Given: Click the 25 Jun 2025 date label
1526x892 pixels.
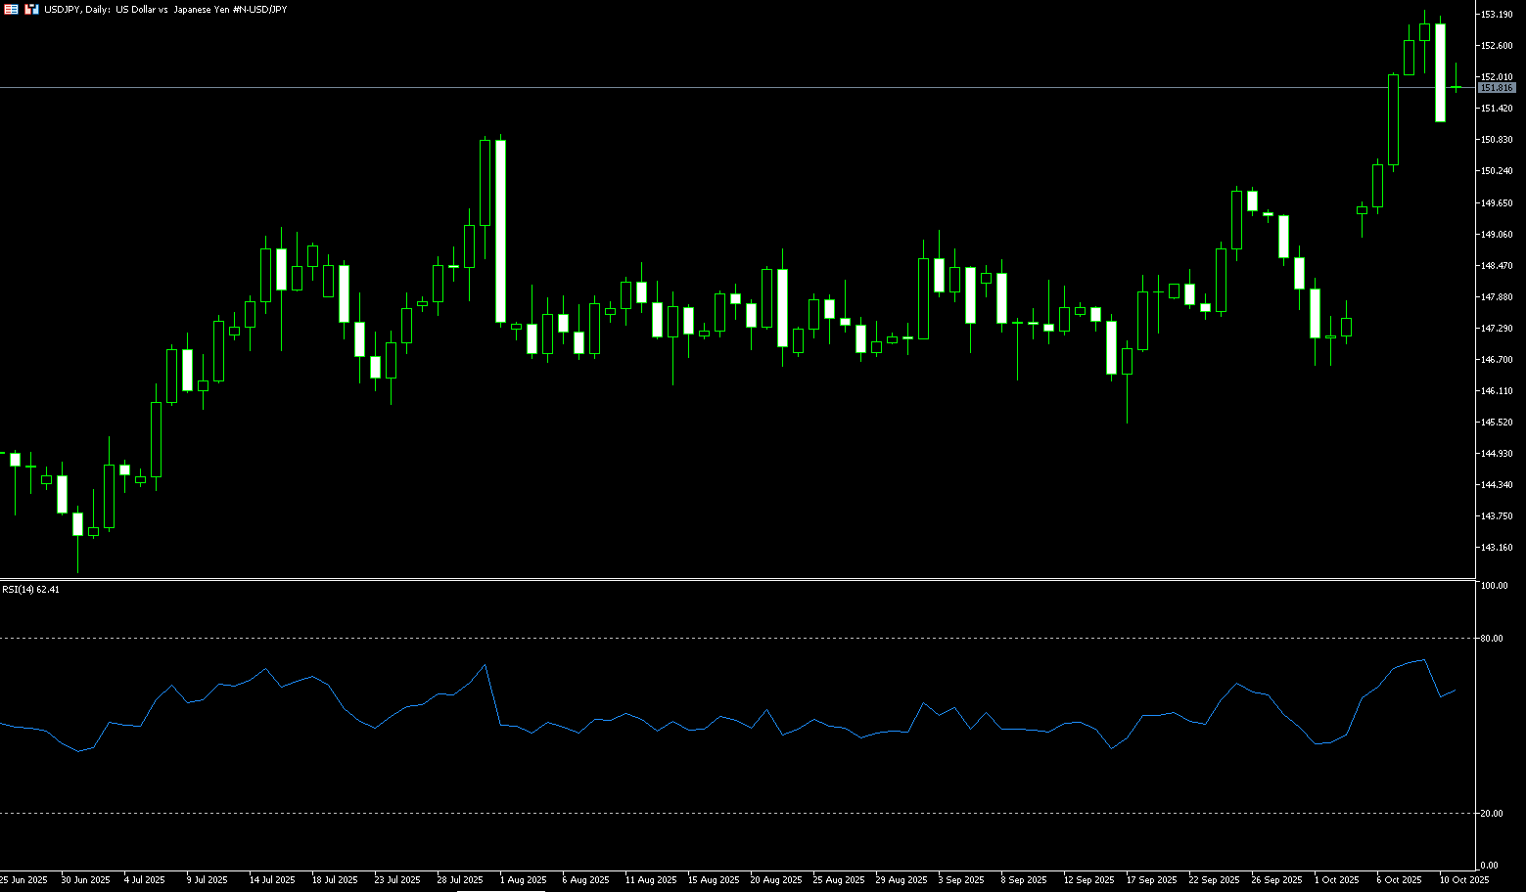Looking at the screenshot, I should point(23,880).
